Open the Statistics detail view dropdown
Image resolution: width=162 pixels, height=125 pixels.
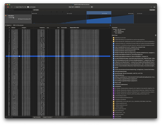pyautogui.click(x=9, y=25)
